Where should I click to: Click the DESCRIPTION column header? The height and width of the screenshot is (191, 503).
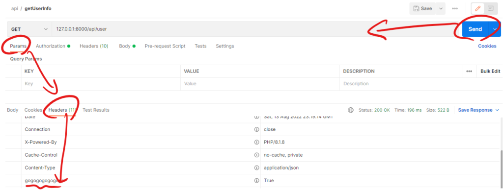[x=359, y=72]
